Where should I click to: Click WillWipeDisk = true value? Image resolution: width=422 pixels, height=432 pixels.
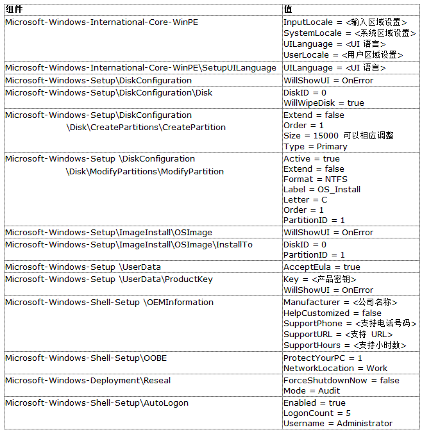(x=324, y=103)
